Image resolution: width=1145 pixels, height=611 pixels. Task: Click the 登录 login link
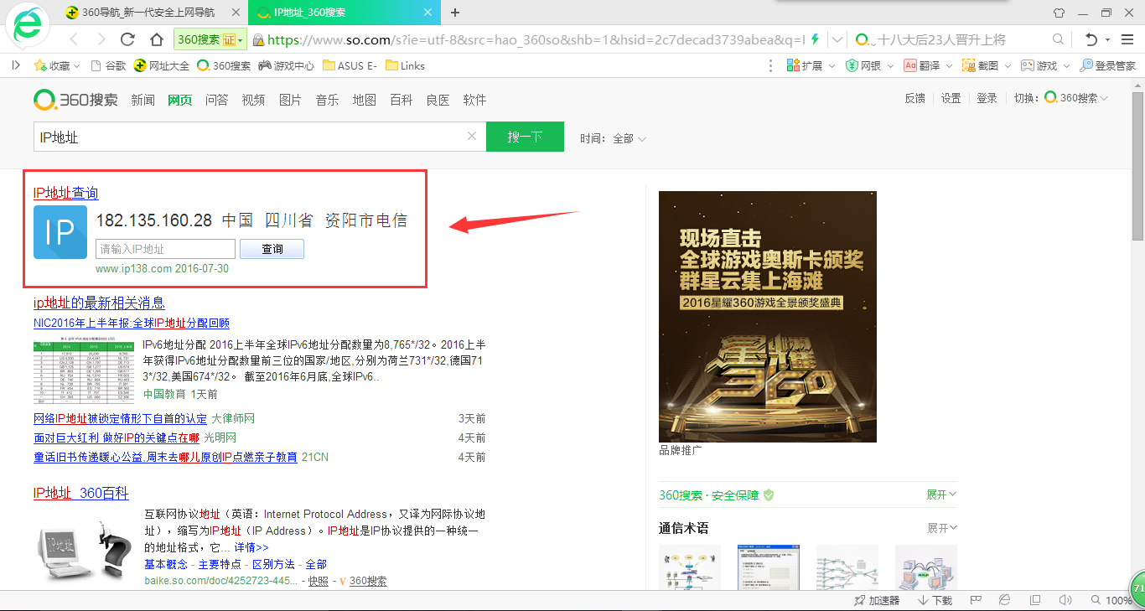[x=987, y=98]
